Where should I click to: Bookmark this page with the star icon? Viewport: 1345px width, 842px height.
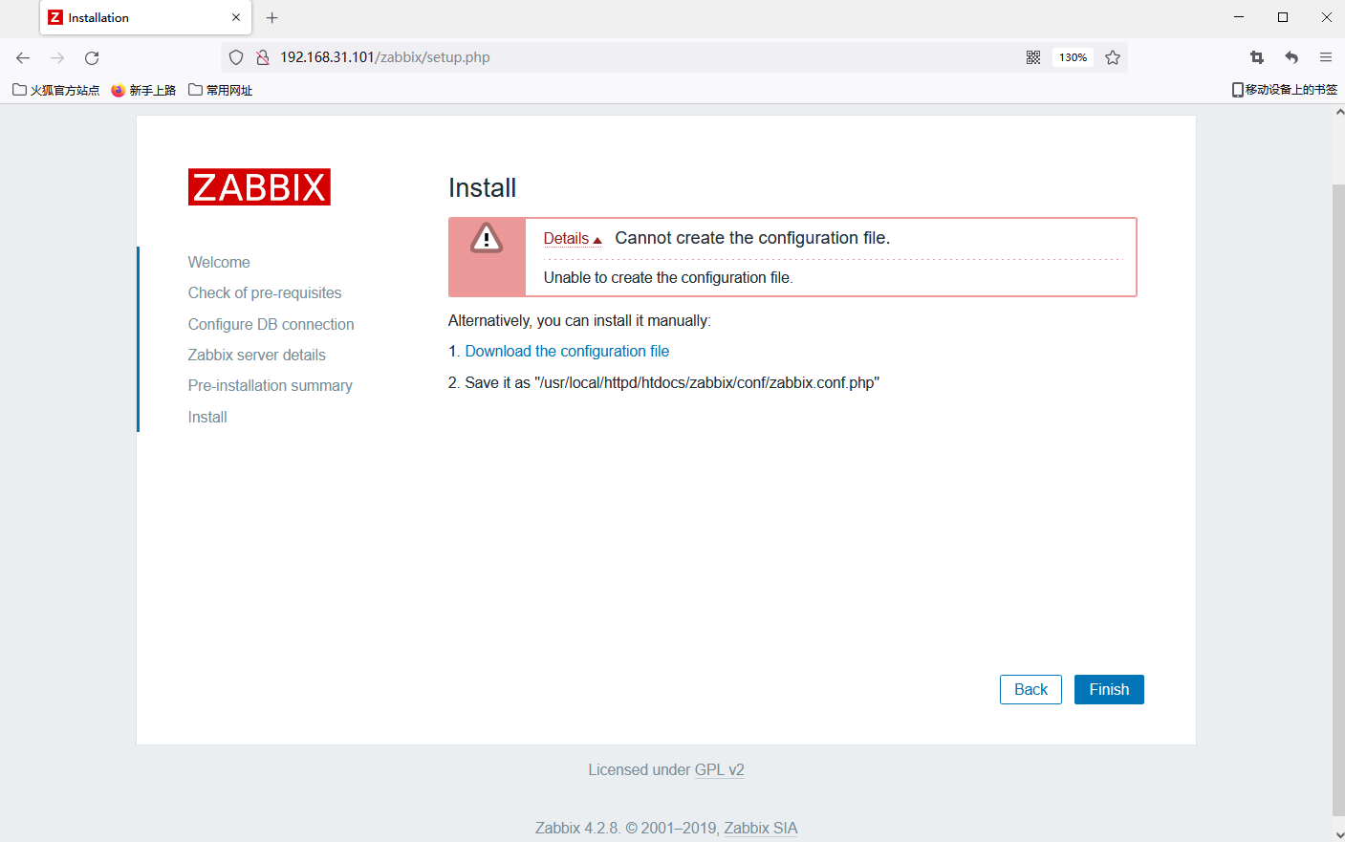click(x=1113, y=56)
